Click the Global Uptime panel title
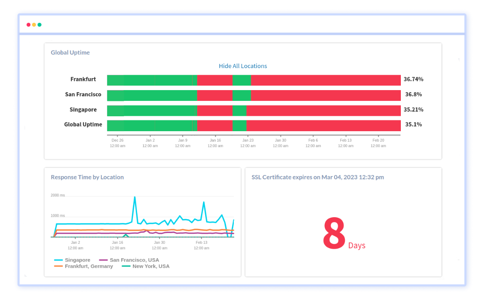Screen dimensions: 486x301 point(70,53)
